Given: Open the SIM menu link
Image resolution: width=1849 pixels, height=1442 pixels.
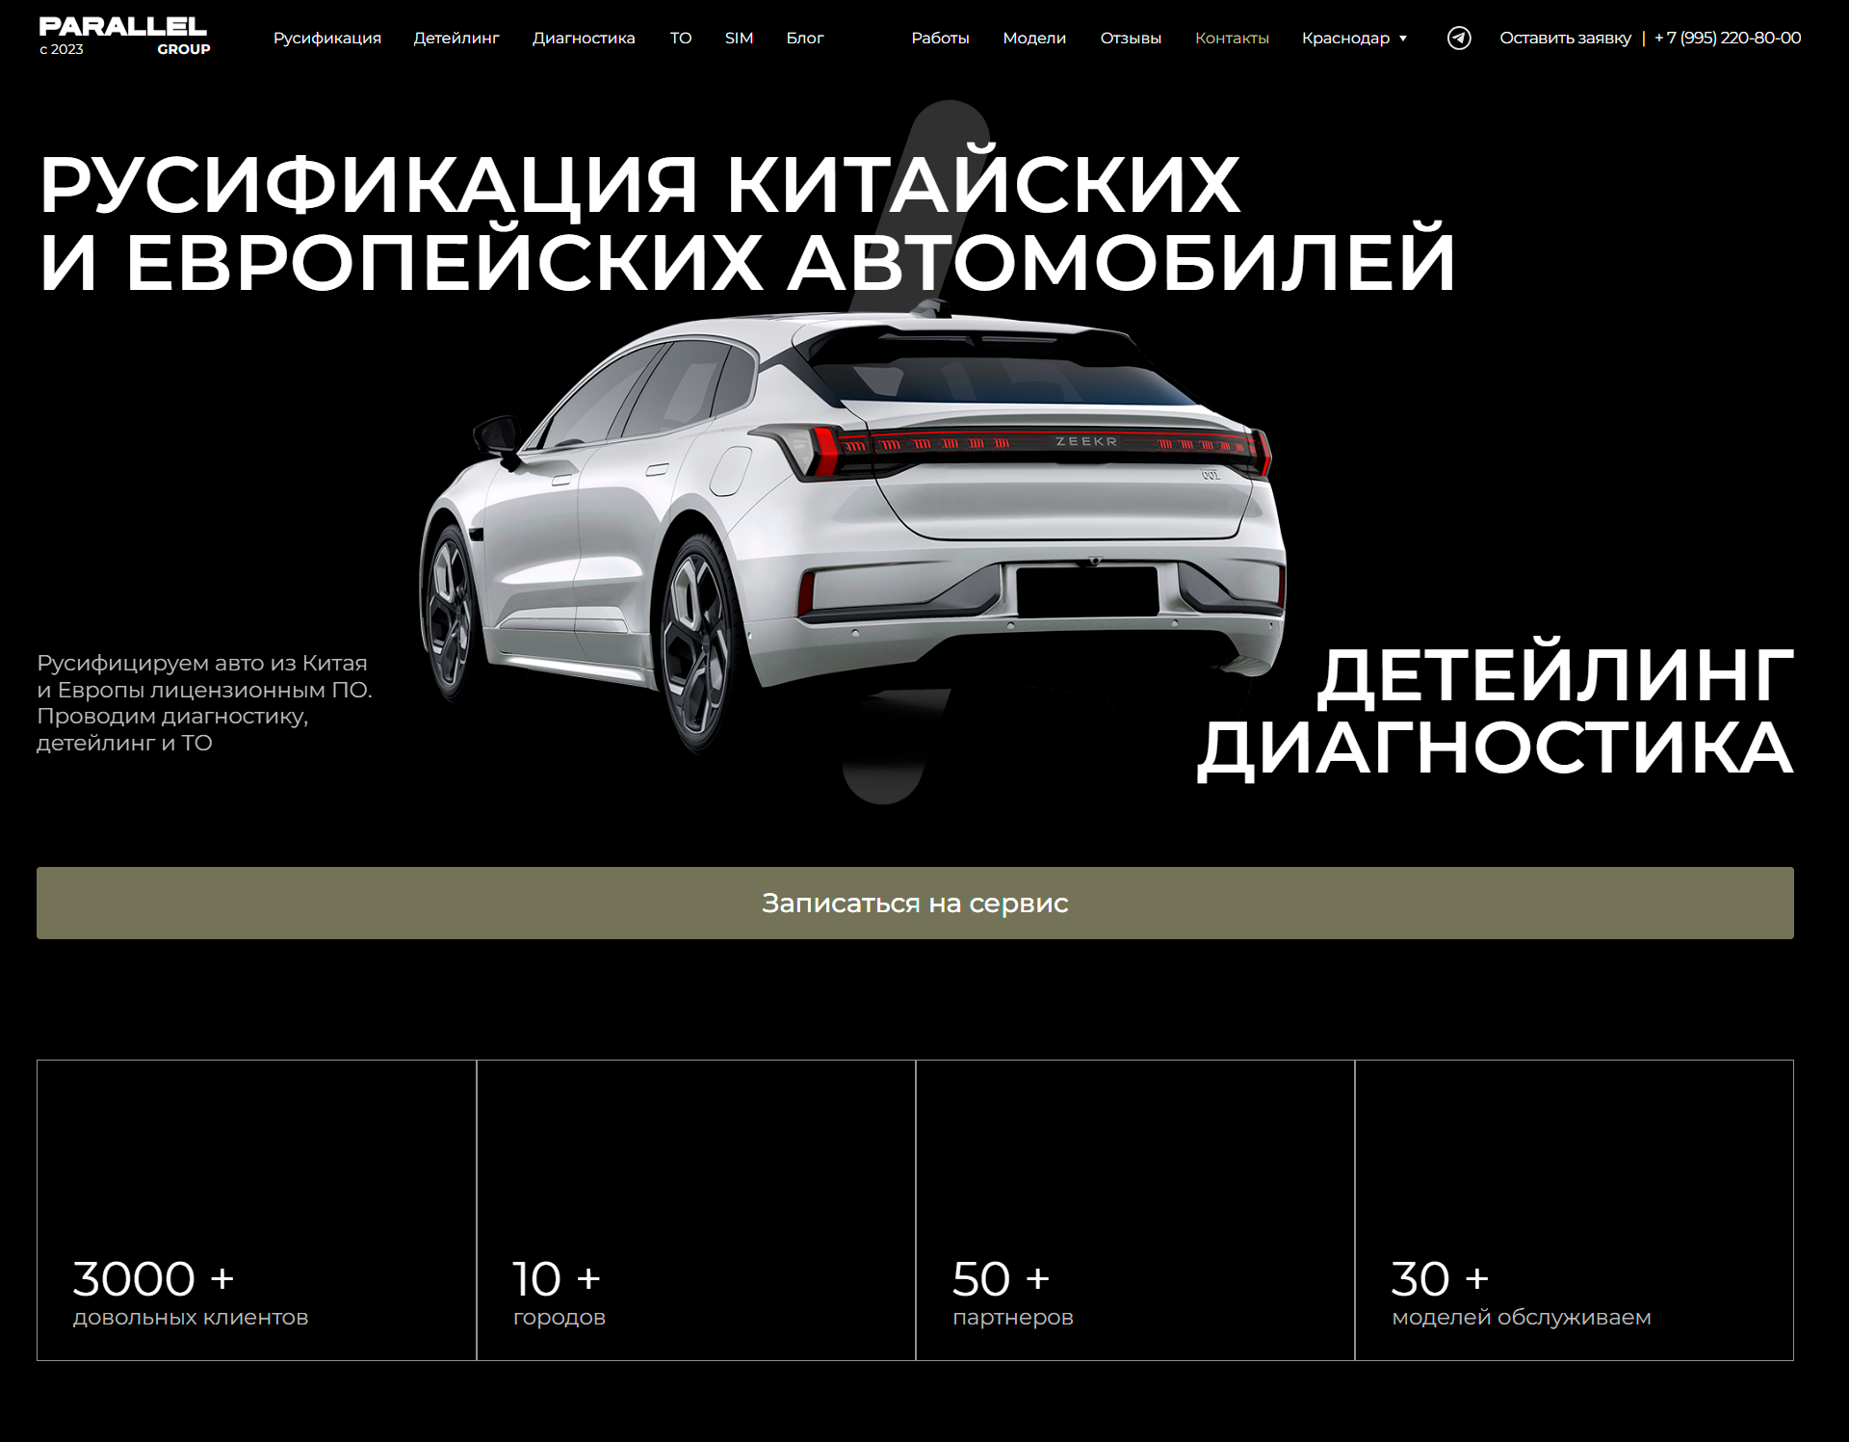Looking at the screenshot, I should click(739, 38).
